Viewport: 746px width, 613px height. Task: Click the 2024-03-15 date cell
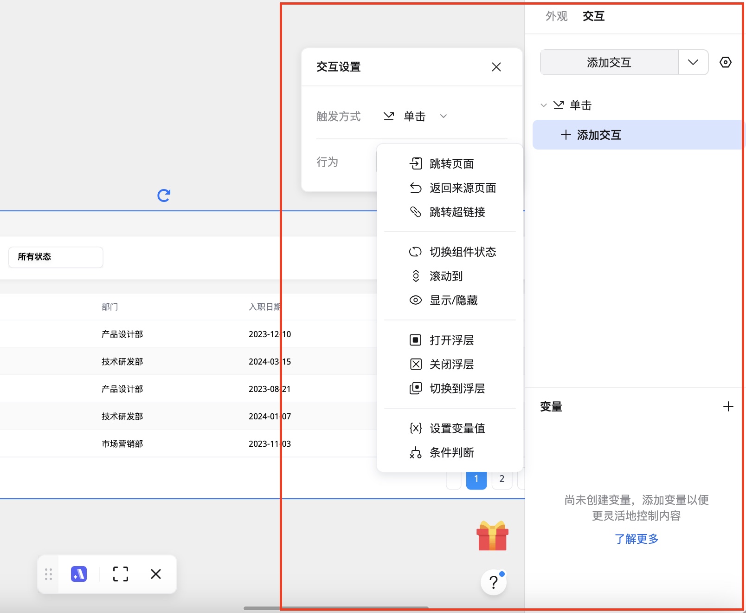tap(270, 362)
